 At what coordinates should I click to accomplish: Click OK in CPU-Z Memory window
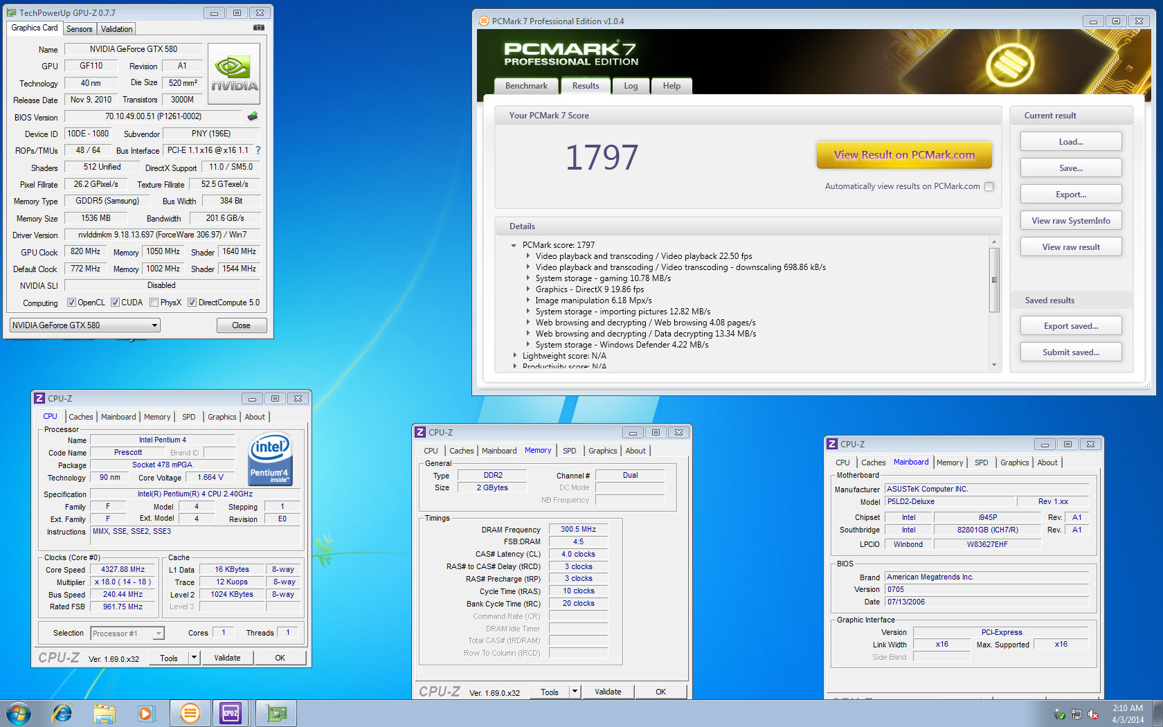pos(660,691)
